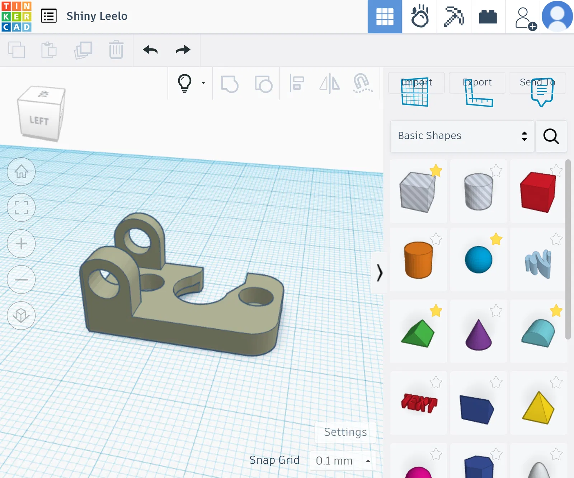Switch to the Sim Lab workspace

(x=419, y=17)
